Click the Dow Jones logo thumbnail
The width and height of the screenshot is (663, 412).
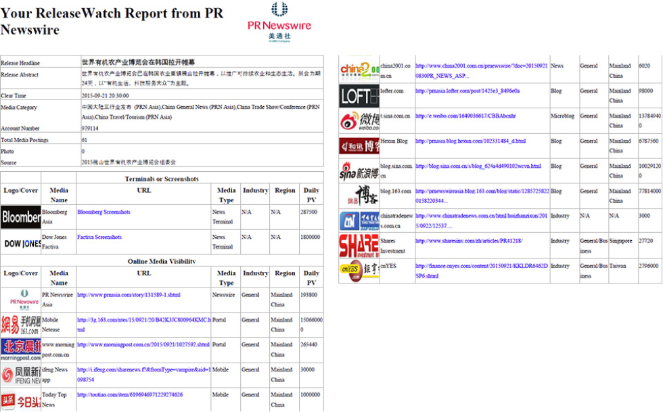(x=21, y=243)
